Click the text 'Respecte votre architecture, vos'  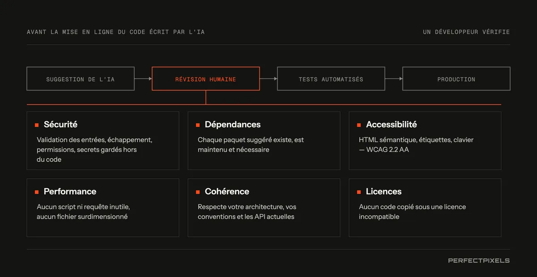(247, 207)
